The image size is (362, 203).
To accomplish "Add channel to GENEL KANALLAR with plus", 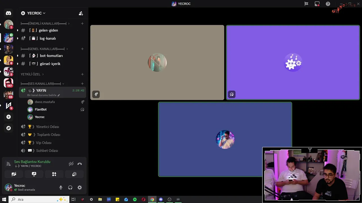I will tap(82, 49).
